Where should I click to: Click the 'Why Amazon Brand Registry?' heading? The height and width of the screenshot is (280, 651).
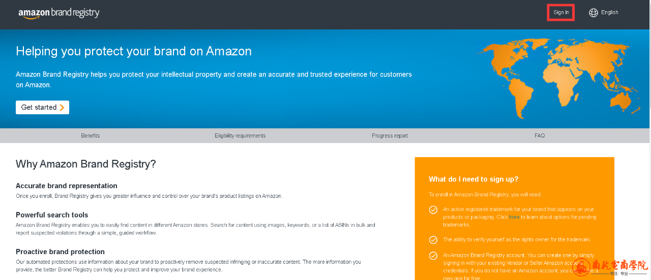tap(85, 164)
